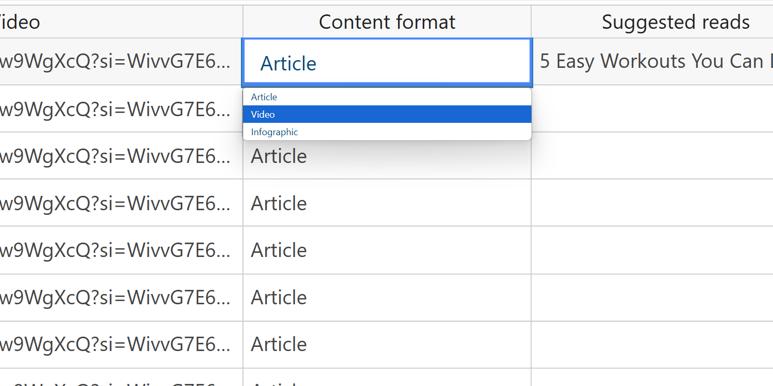773x386 pixels.
Task: Select the fourth row Article format cell
Action: pos(387,203)
